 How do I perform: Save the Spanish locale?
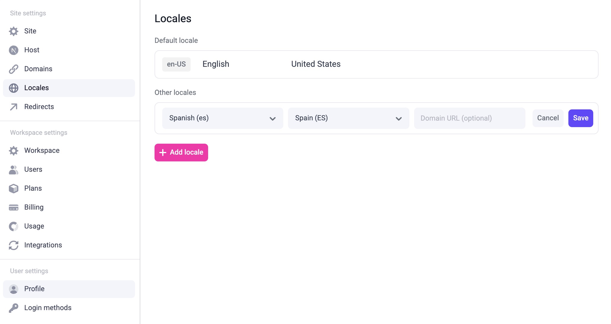click(580, 118)
